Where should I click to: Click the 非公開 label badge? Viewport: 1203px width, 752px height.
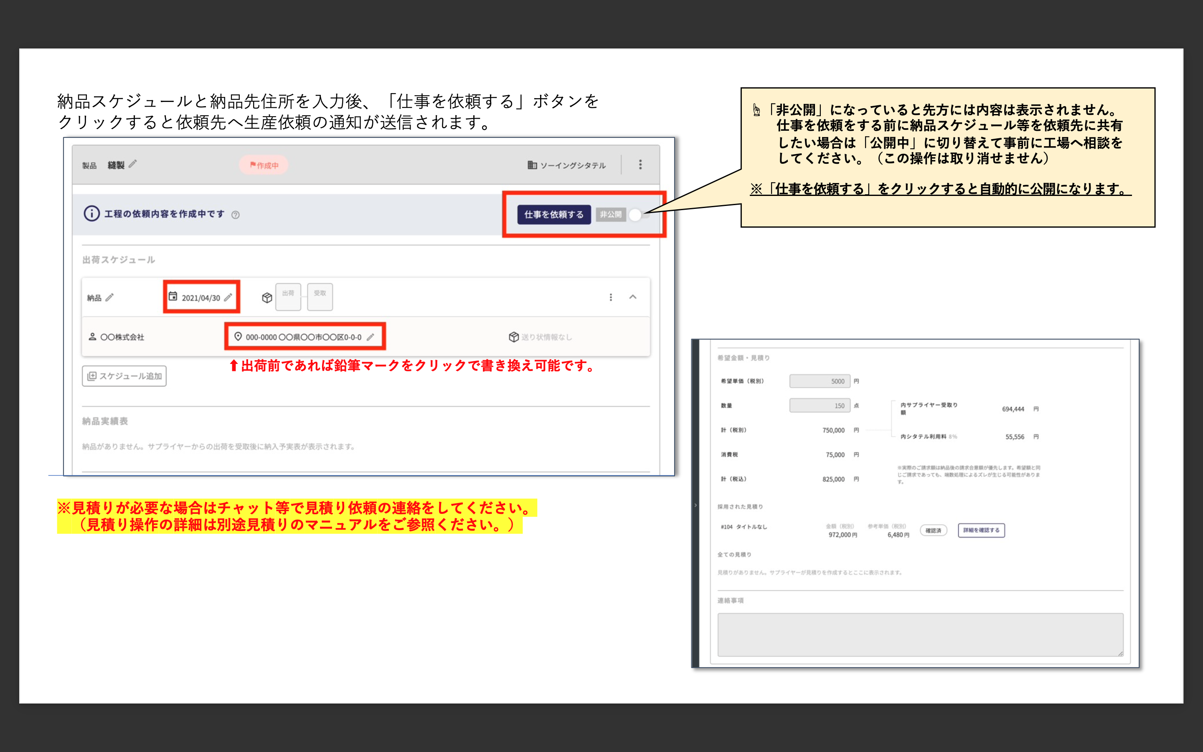coord(610,214)
